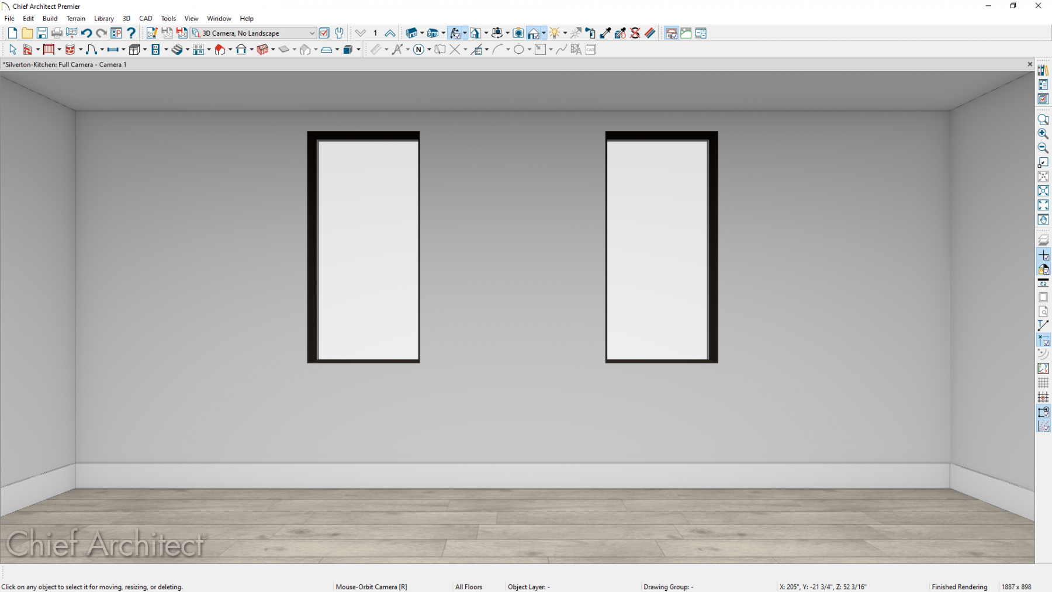Click the Final View camera icon

point(518,33)
